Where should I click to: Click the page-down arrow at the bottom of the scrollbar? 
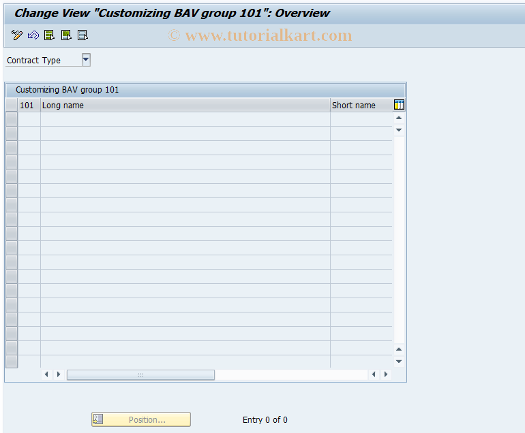pyautogui.click(x=399, y=362)
